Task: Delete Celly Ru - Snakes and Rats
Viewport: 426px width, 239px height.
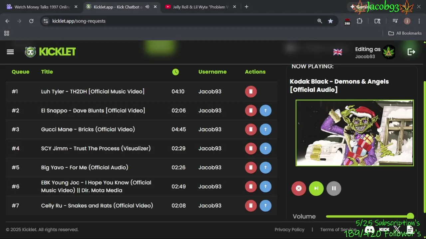Action: pos(251,205)
